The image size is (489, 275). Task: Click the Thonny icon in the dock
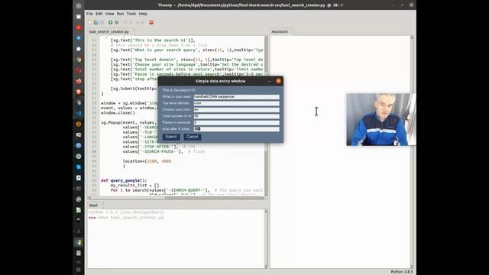pyautogui.click(x=79, y=242)
